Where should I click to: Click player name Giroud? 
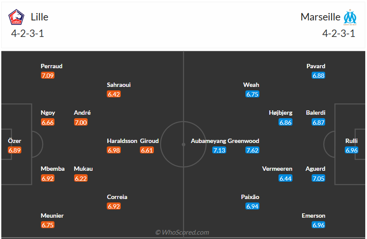(x=150, y=141)
